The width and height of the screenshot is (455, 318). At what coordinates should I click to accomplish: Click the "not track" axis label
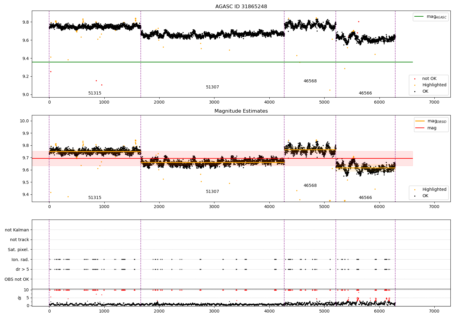[19, 240]
